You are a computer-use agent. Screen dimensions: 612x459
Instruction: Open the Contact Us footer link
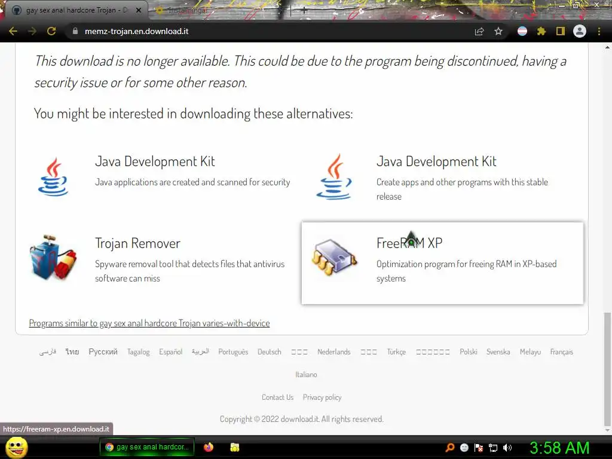pos(277,397)
